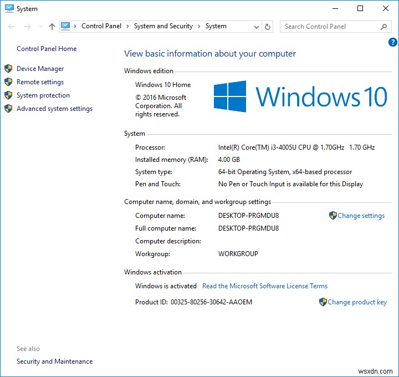The width and height of the screenshot is (399, 377).
Task: Select the WORKGROUP value
Action: [238, 254]
